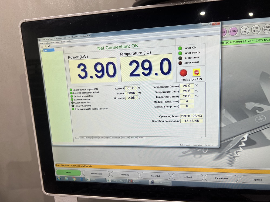Click the Guide laser status indicator

click(180, 58)
